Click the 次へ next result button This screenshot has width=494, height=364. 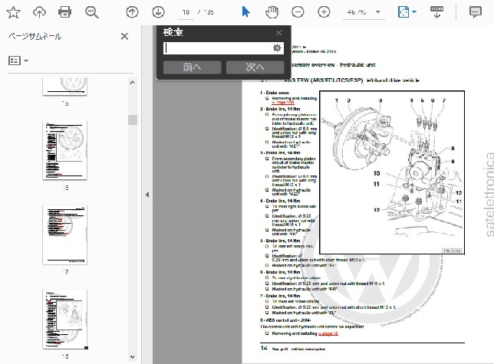click(x=255, y=67)
